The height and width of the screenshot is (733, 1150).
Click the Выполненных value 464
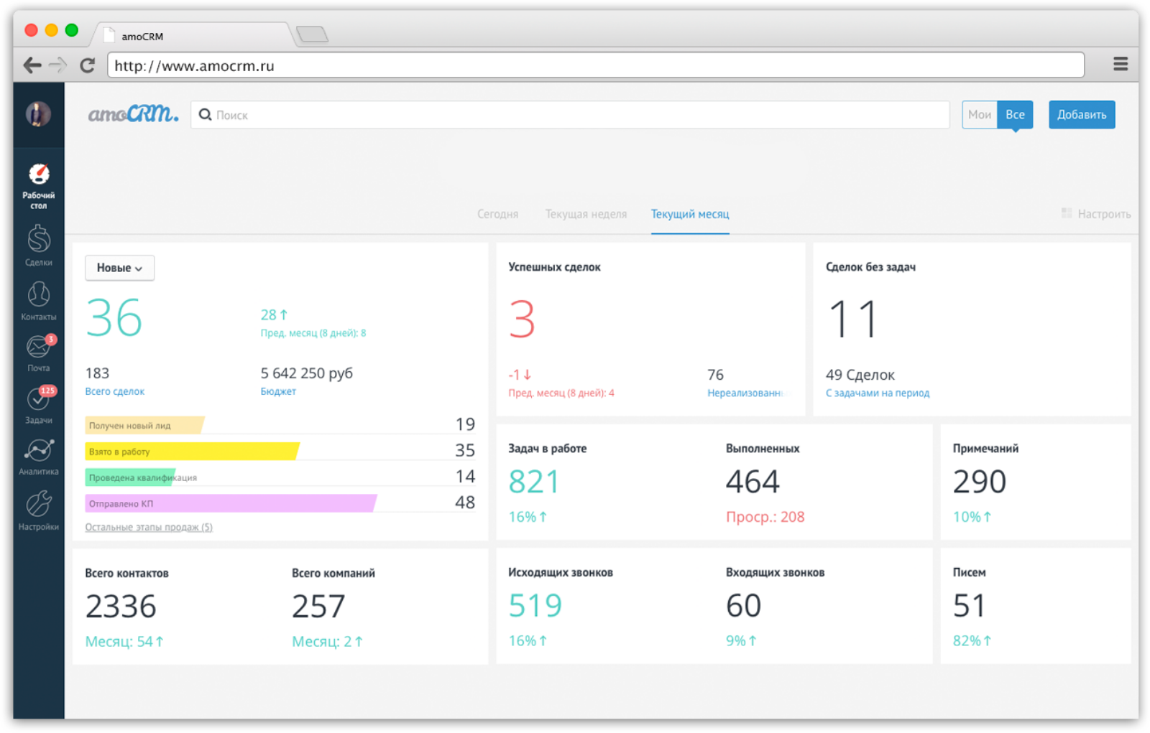click(753, 482)
